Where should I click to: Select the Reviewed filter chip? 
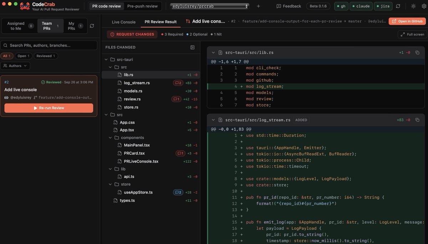tap(46, 56)
